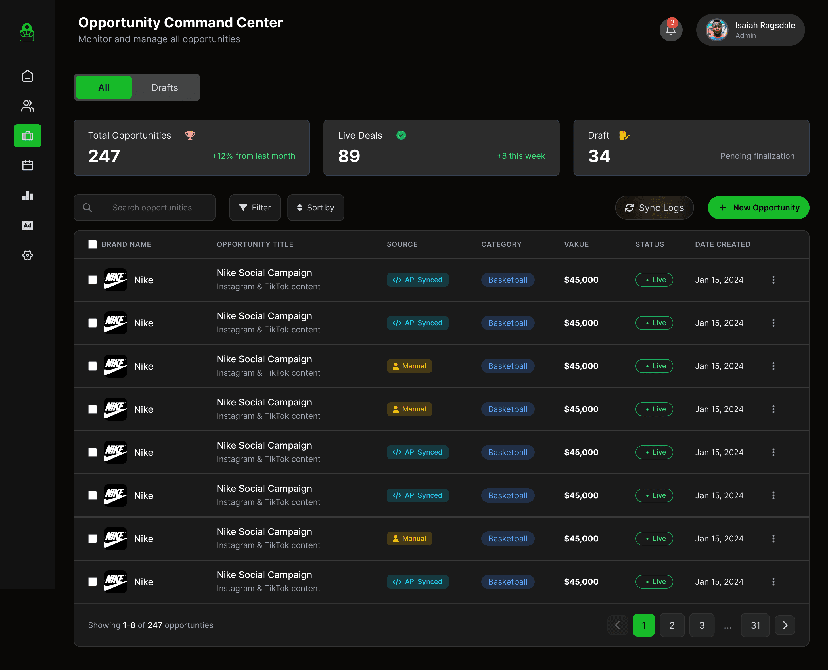Open the first row's three-dot menu

(773, 280)
